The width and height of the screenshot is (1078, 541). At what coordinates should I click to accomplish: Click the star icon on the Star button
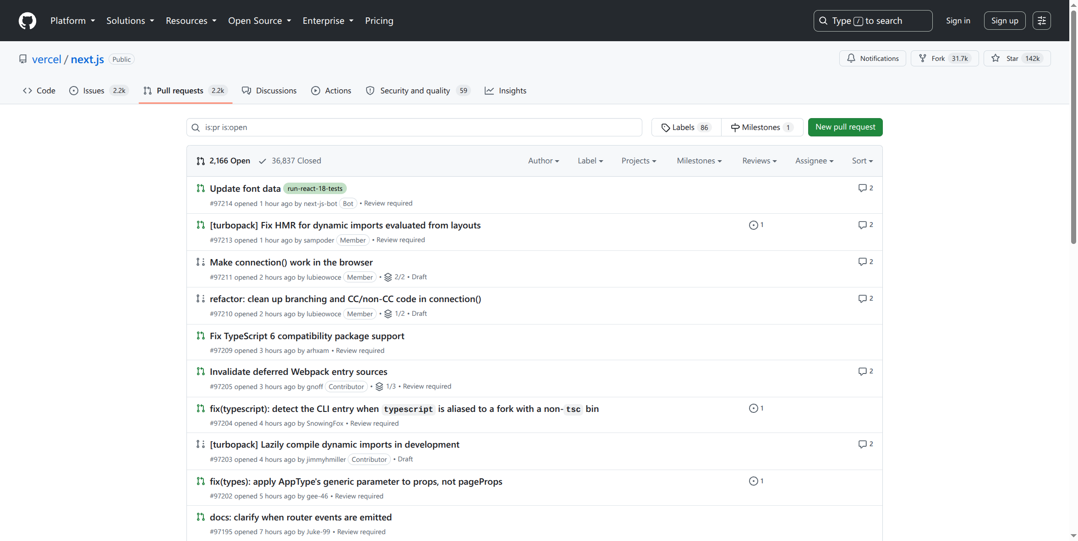click(996, 58)
